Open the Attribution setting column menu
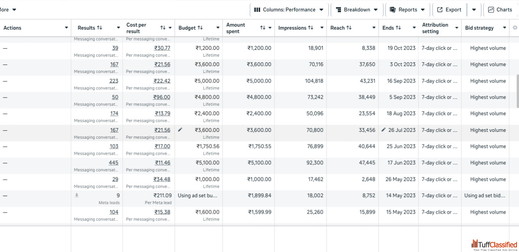The width and height of the screenshot is (519, 252). pos(457,28)
